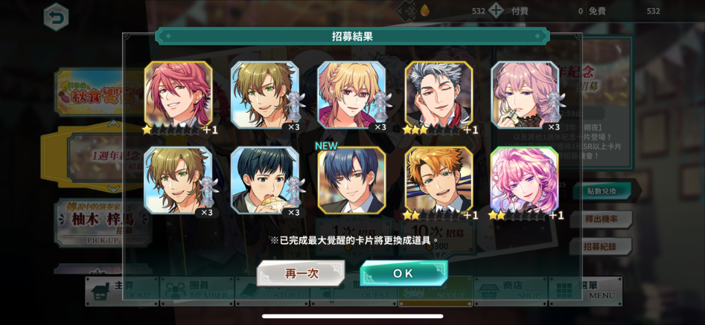This screenshot has height=325, width=705.
Task: Select the silver-haired winking character card
Action: (439, 95)
